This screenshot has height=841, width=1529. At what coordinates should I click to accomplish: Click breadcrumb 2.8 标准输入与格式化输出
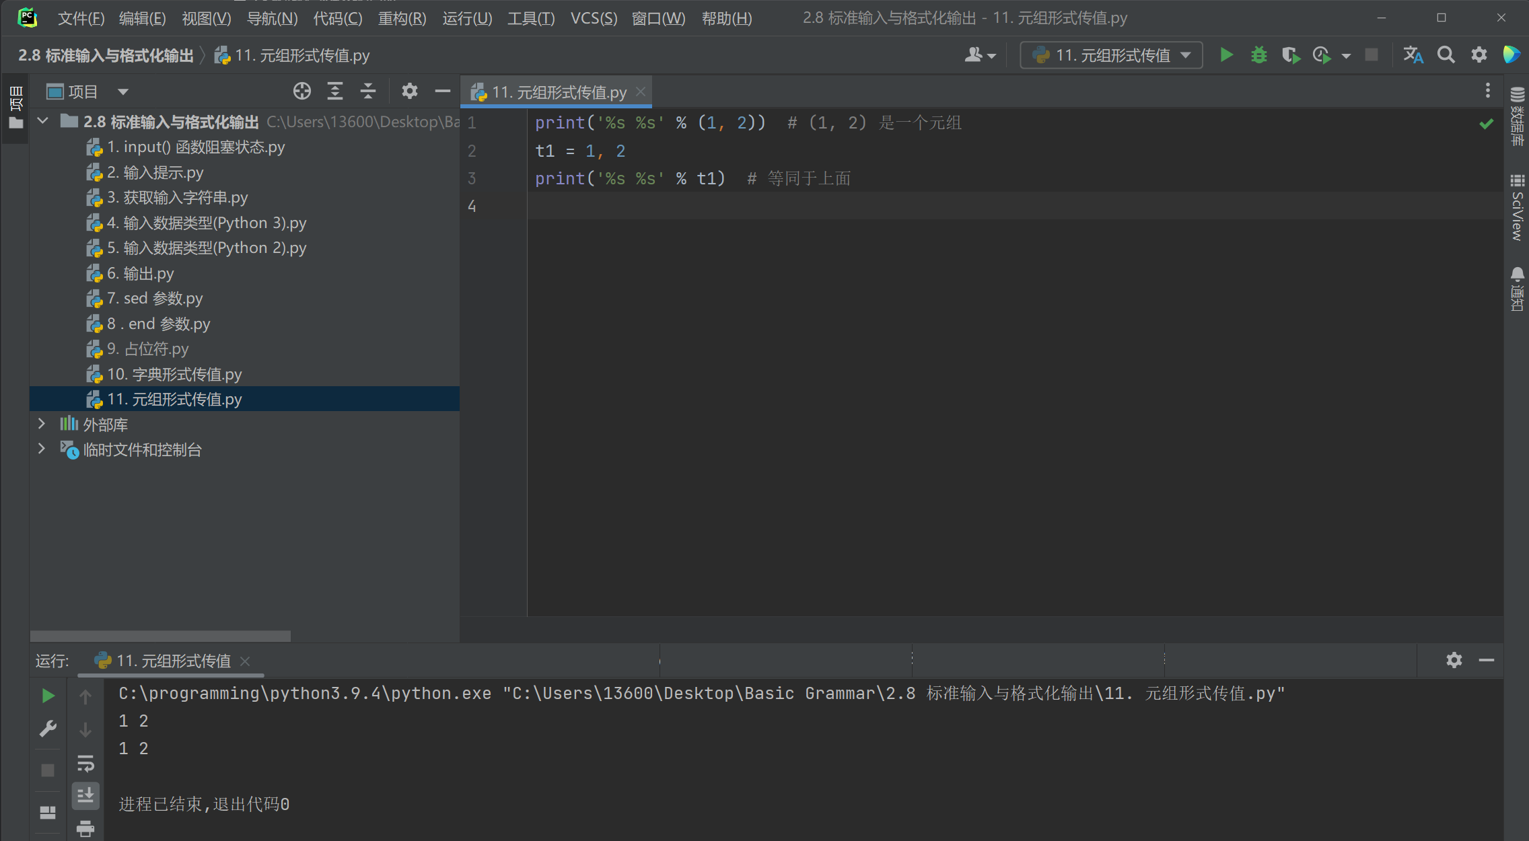pos(106,55)
